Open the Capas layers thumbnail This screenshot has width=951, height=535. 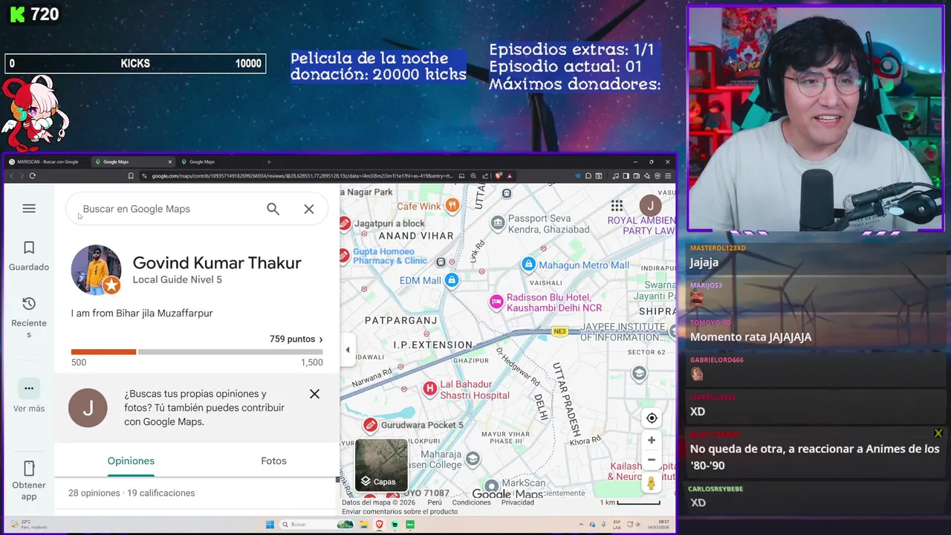click(381, 465)
